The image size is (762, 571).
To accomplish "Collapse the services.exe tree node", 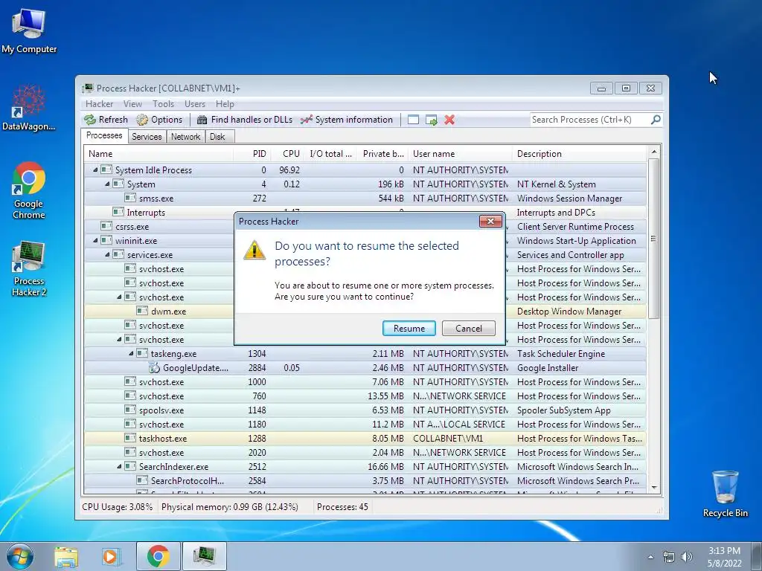I will coord(107,254).
